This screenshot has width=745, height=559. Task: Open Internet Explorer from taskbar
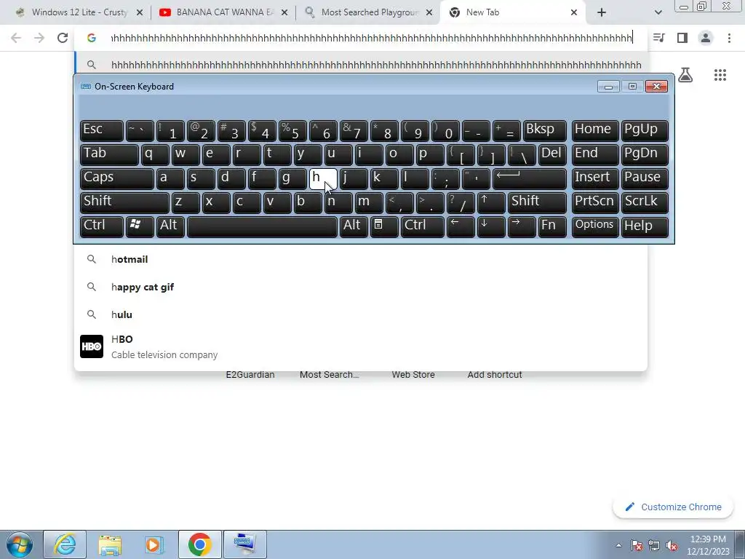click(x=65, y=544)
